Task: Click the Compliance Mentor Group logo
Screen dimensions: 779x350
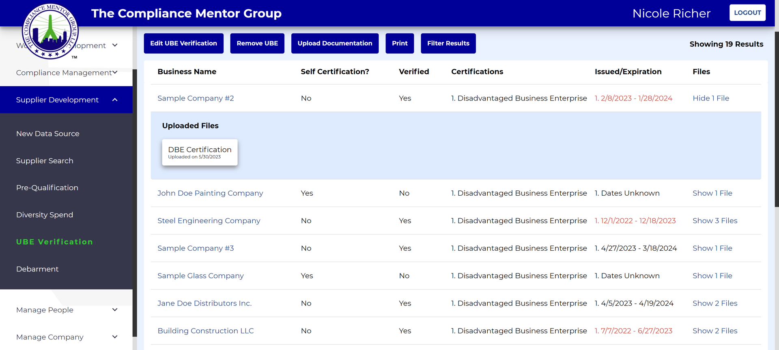Action: pyautogui.click(x=50, y=32)
